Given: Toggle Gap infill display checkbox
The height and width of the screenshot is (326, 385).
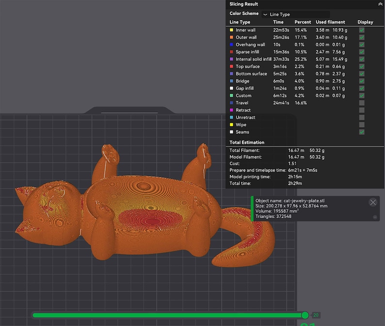Looking at the screenshot, I should pos(362,88).
